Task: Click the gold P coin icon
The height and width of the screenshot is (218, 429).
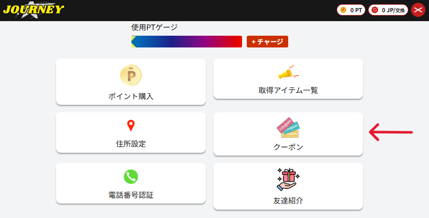Action: coord(131,75)
